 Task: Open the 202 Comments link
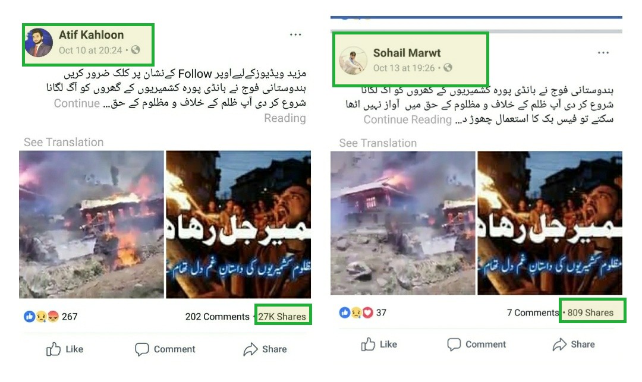coord(217,317)
